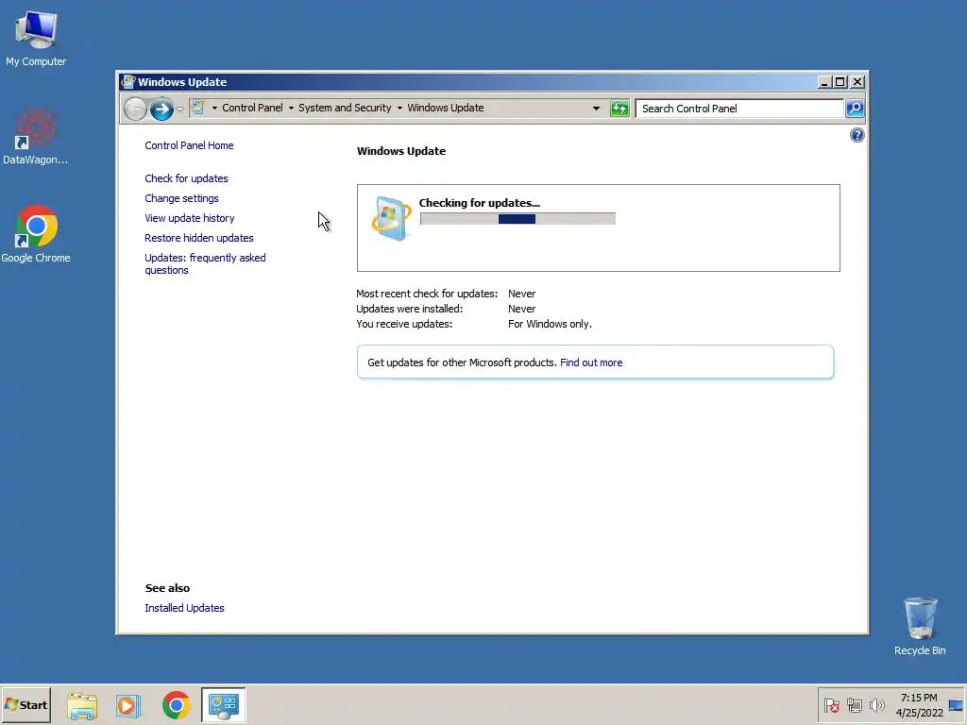Click the Back navigation arrow

[x=135, y=110]
